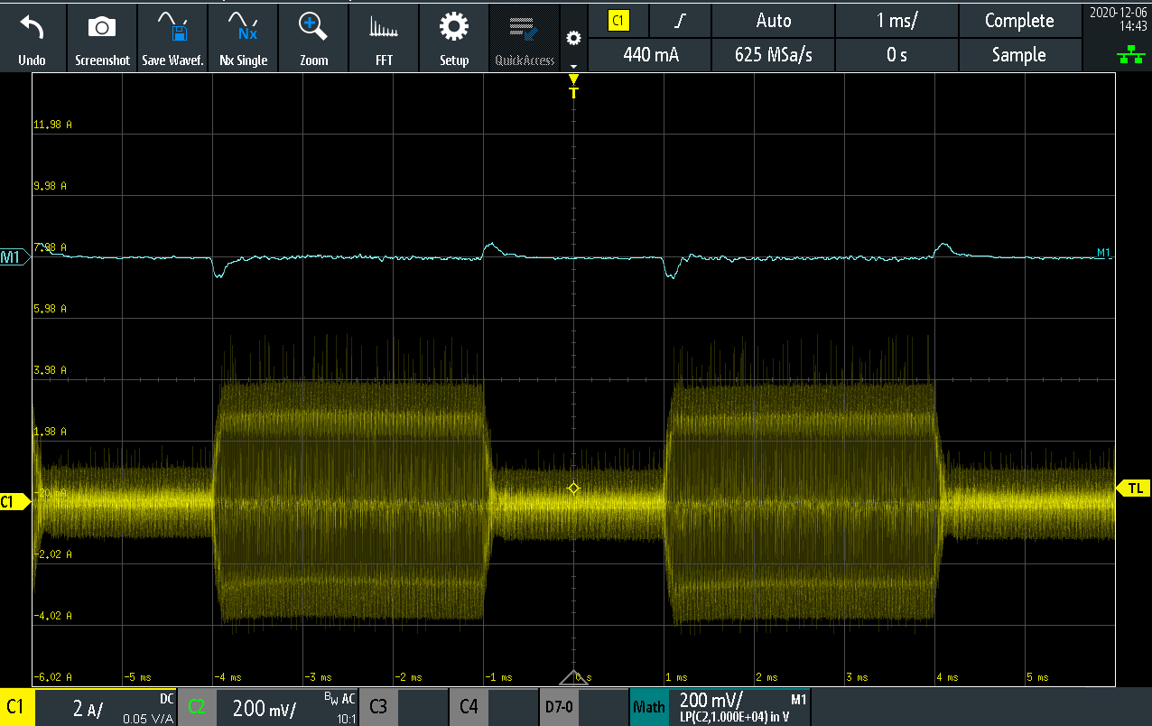Open the C1 2 A/ vertical scale setting
The width and height of the screenshot is (1152, 726).
click(x=106, y=707)
